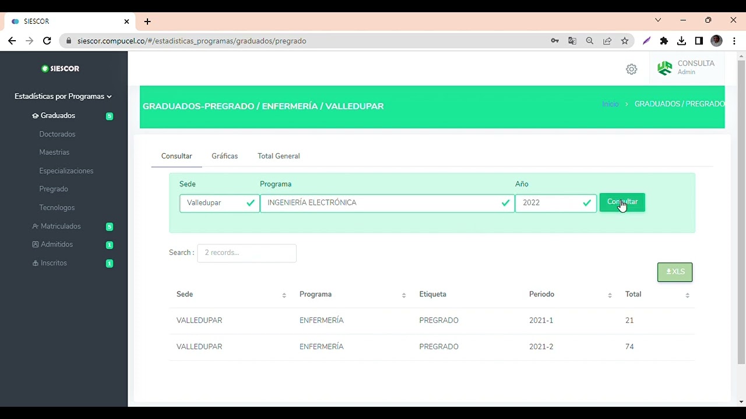Click the green 1 badge beside Admitidos

[x=110, y=245]
